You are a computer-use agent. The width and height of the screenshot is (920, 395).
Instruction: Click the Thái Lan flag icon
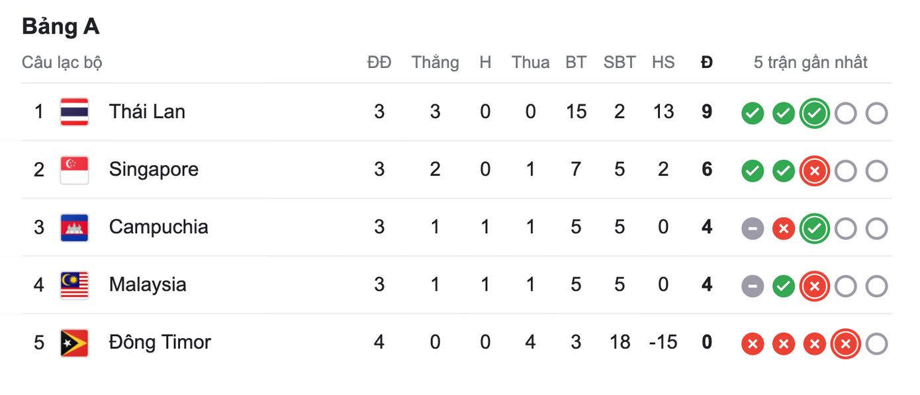point(74,112)
